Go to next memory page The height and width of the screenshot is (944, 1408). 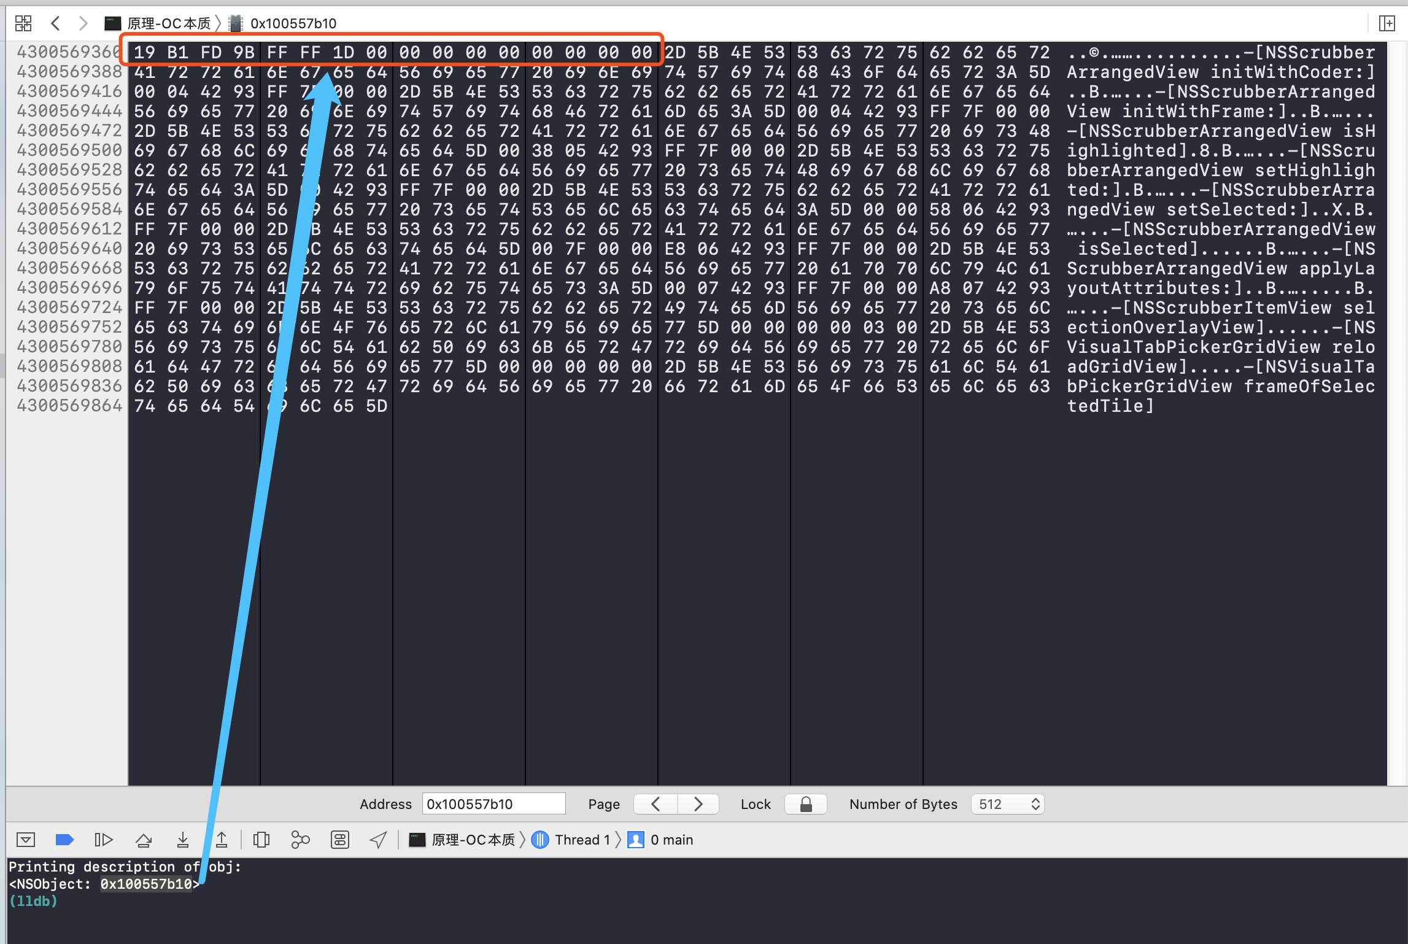pos(698,804)
